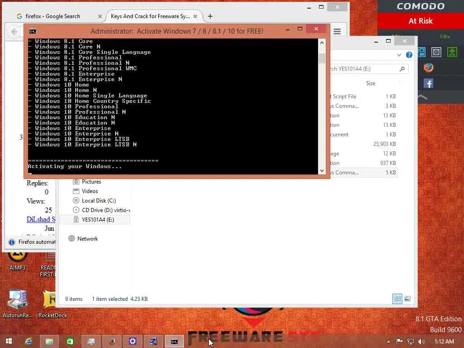Open Comodo widget task manager icon

coord(421,52)
